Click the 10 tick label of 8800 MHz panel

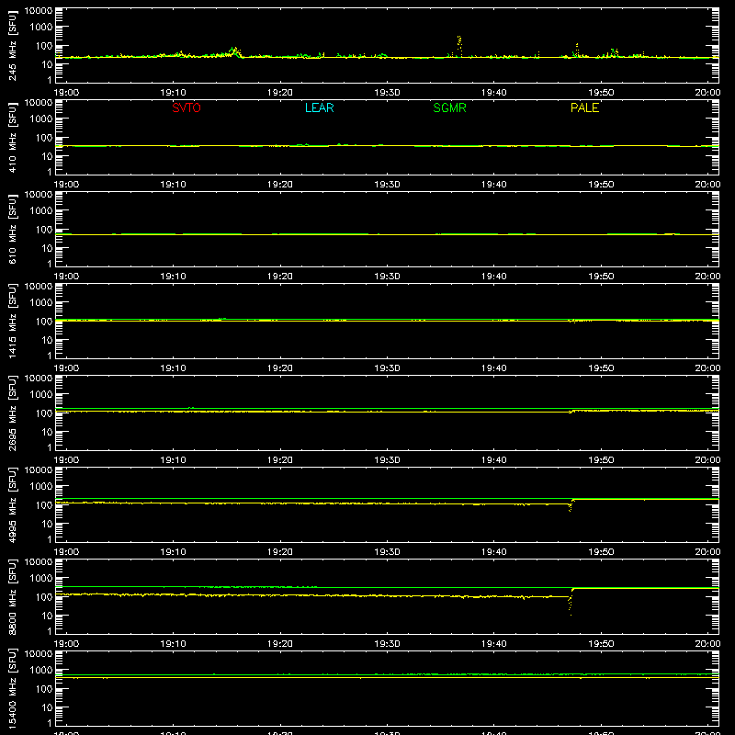click(48, 616)
